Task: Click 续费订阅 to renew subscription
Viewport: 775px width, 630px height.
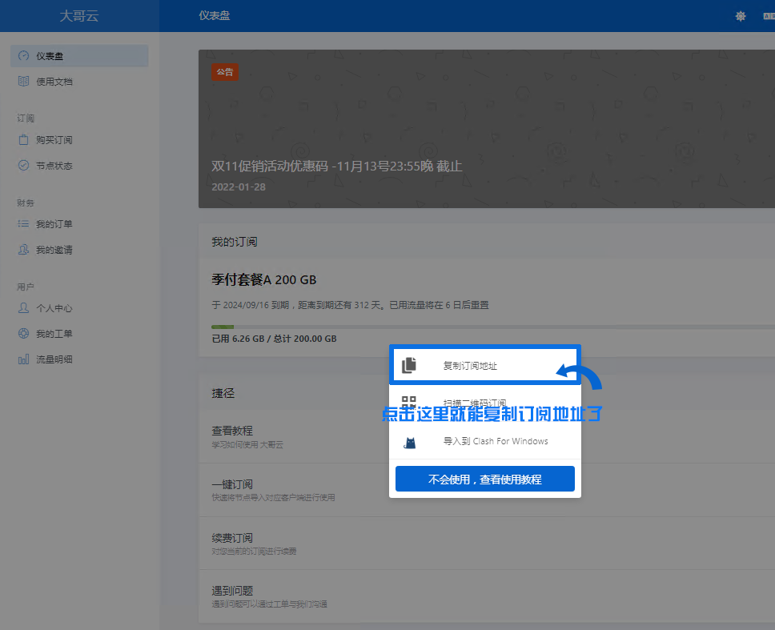Action: 233,537
